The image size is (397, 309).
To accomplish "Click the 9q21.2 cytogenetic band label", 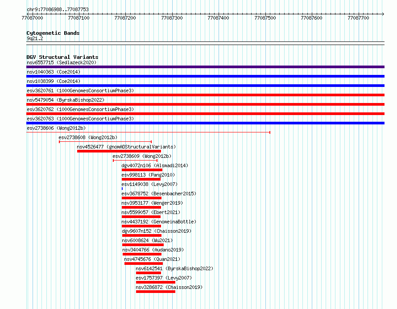I will tap(35, 38).
